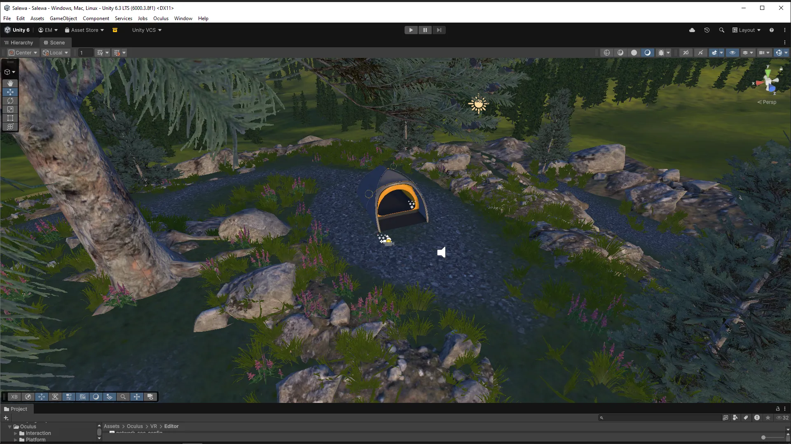Click the sun directional light gizmo
Image resolution: width=791 pixels, height=444 pixels.
click(478, 104)
